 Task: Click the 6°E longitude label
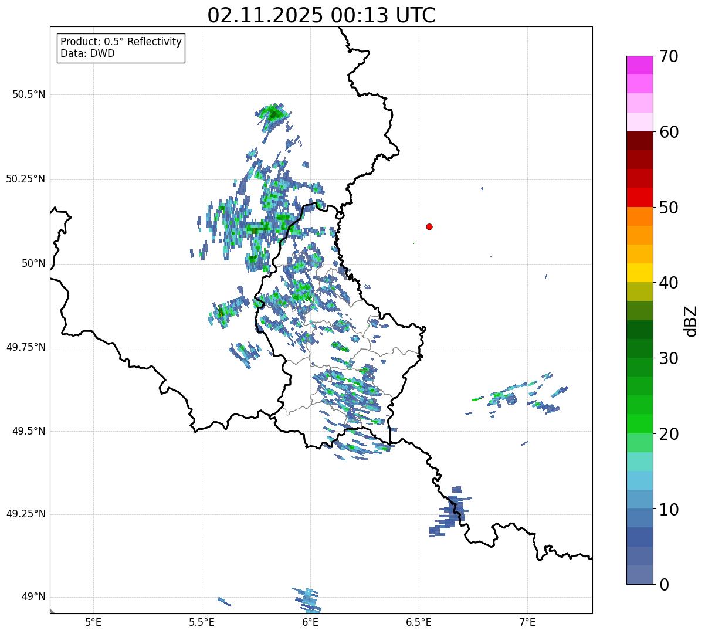point(311,622)
